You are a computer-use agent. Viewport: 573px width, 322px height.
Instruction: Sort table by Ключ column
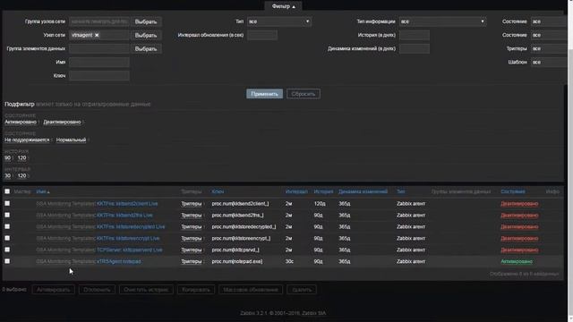coord(218,191)
